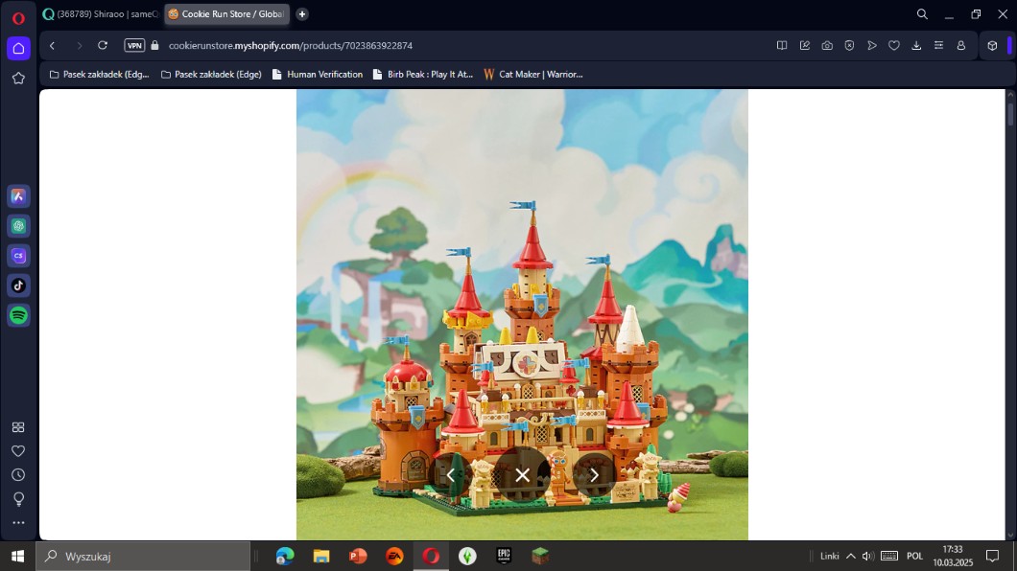Open downloads from the address bar toolbar
1017x571 pixels.
pos(916,45)
